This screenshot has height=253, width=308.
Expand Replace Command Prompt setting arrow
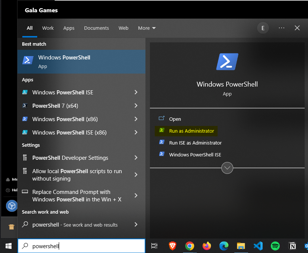coord(136,195)
